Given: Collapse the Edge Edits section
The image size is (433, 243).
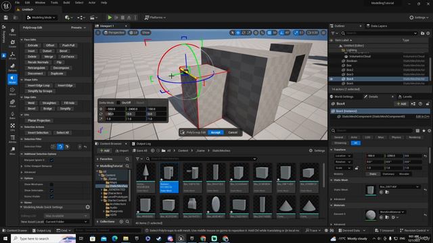Looking at the screenshot, I should click(x=22, y=97).
